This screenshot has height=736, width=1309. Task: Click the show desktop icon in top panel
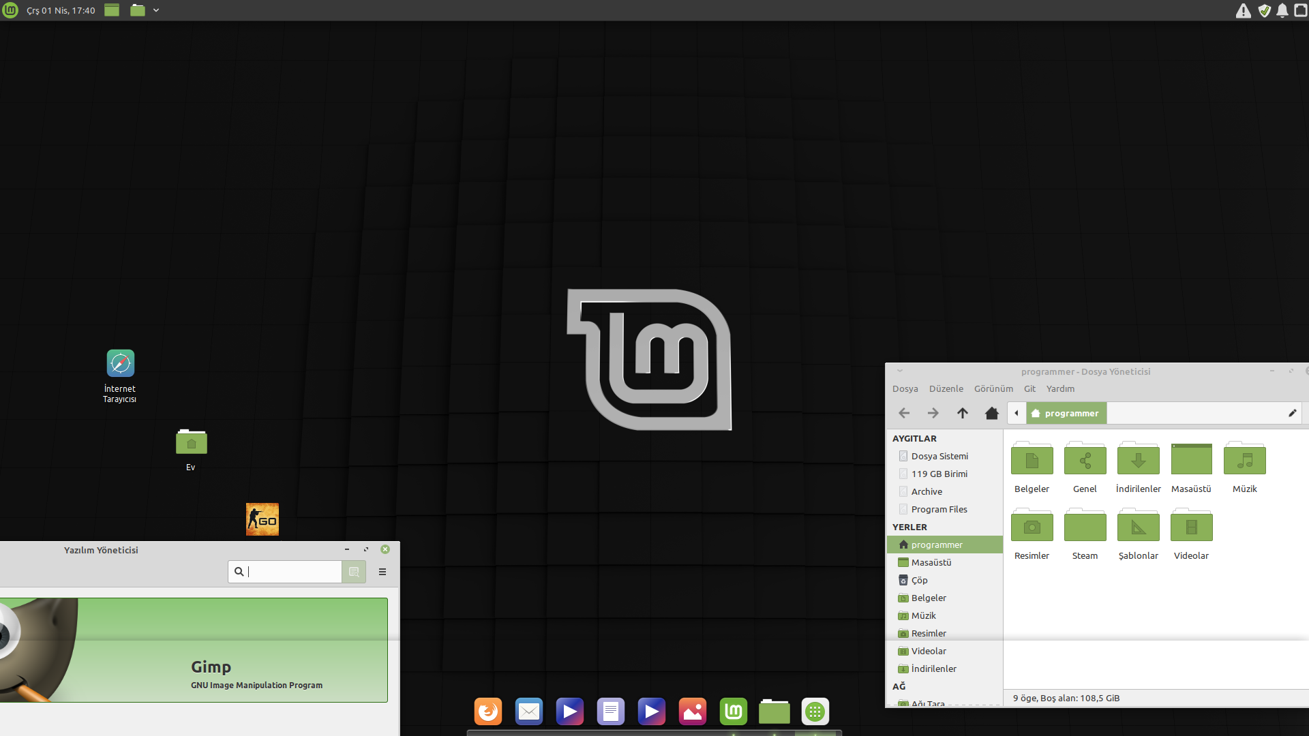112,10
